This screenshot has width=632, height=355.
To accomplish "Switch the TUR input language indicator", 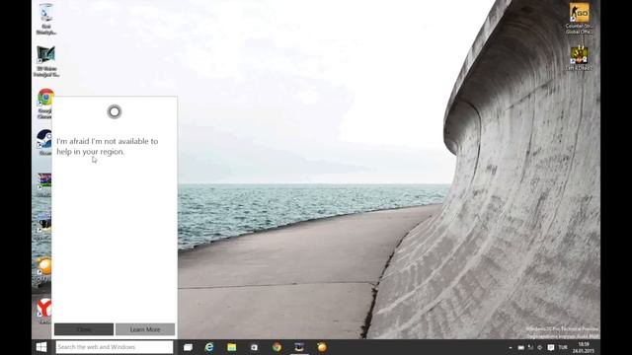I will 563,347.
